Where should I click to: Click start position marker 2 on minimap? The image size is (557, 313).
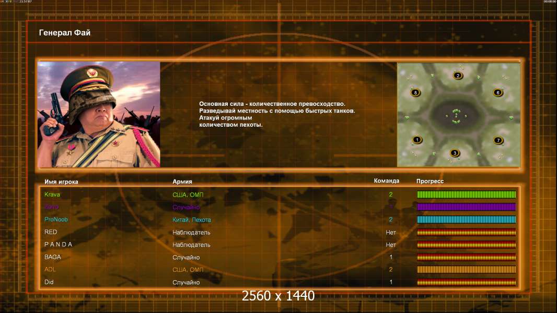[x=458, y=76]
